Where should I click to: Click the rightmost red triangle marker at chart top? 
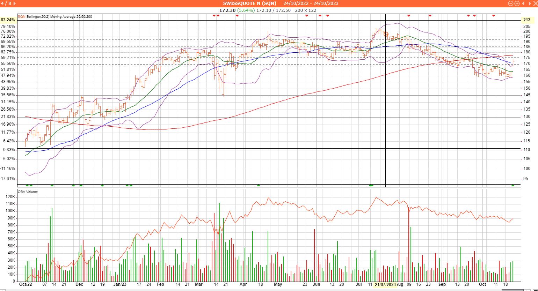(x=493, y=16)
